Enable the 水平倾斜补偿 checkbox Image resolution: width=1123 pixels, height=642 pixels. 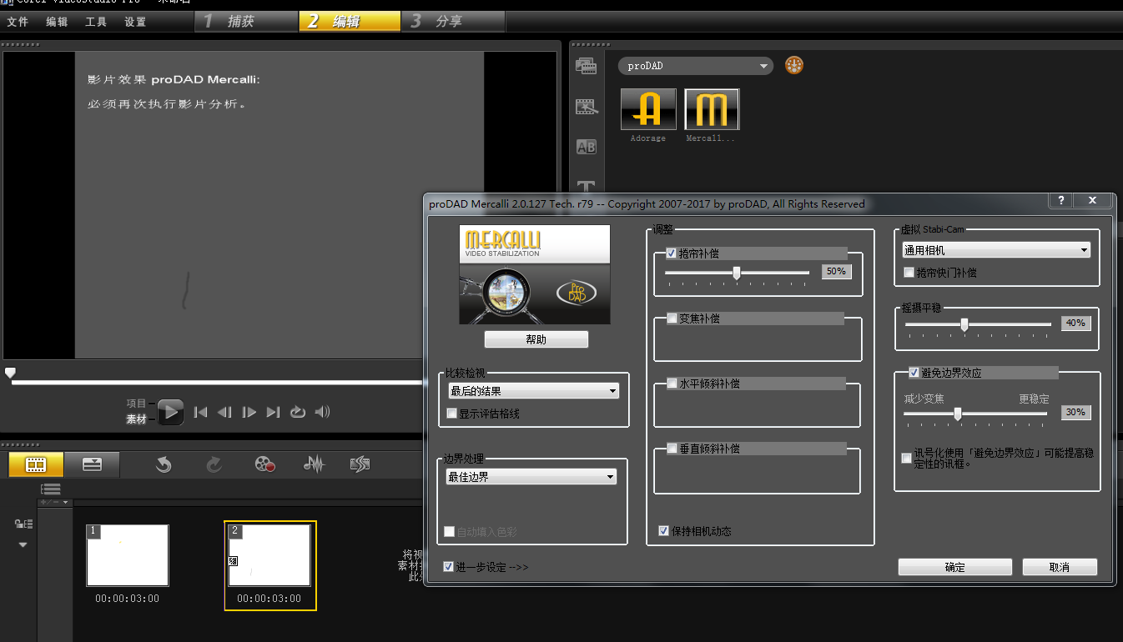[x=672, y=384]
